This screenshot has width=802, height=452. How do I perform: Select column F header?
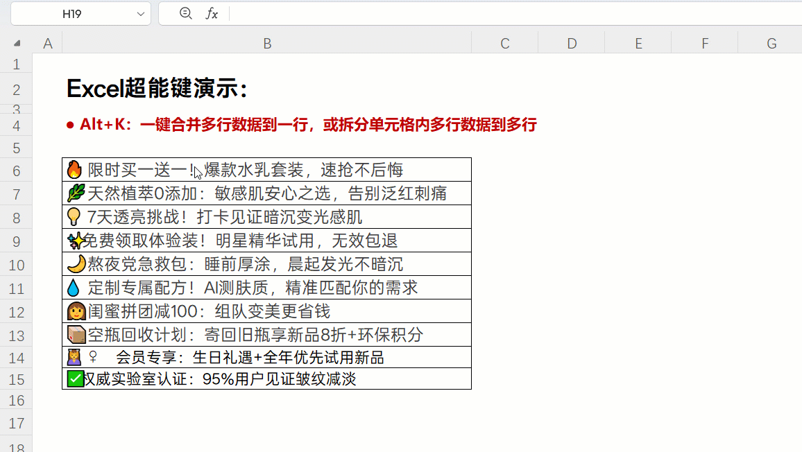[704, 44]
